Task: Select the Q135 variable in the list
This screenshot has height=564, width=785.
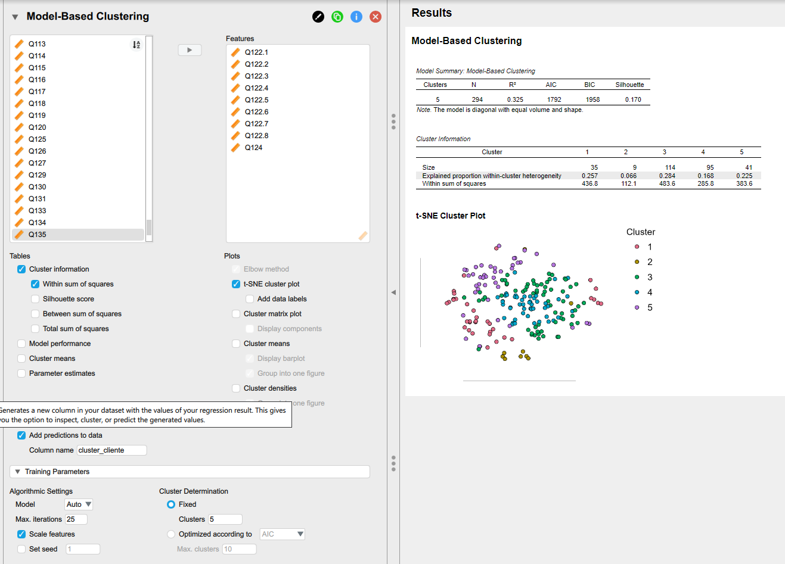Action: click(38, 235)
